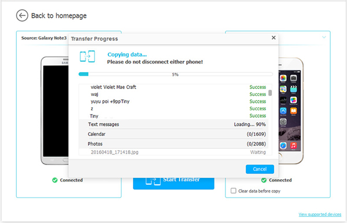This screenshot has width=347, height=223.
Task: Go back to homepage text link
Action: 59,16
